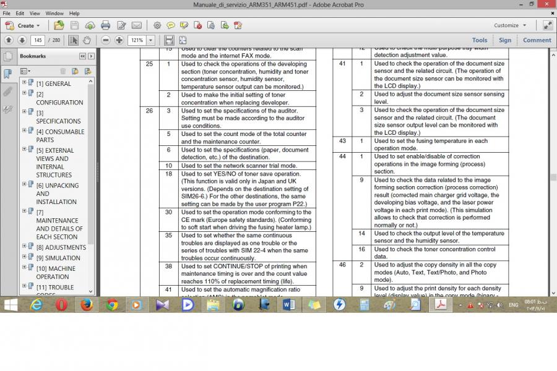Viewport: 557px width, 371px height.
Task: Click the Print file icon
Action: click(x=105, y=25)
